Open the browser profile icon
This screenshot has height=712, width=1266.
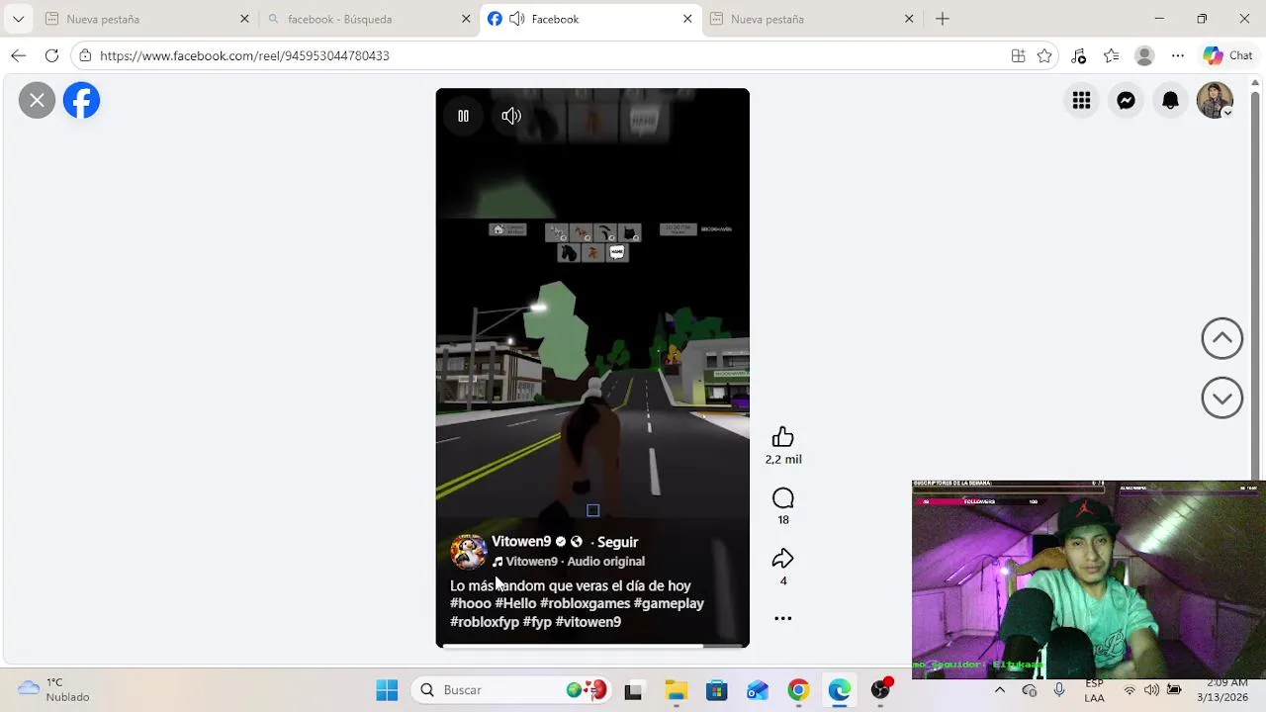1144,55
